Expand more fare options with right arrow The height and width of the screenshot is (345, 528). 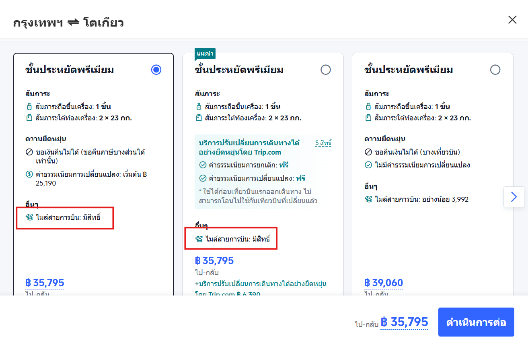click(514, 197)
